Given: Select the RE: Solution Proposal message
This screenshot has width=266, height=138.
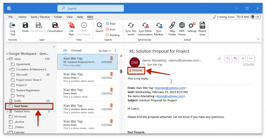Looking at the screenshot, I should (87, 62).
